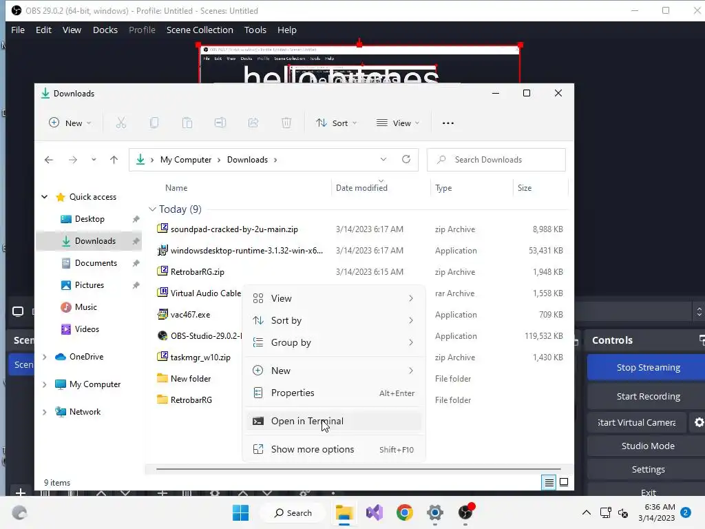Click the taskbar Search box
The image size is (705, 529).
click(x=293, y=512)
